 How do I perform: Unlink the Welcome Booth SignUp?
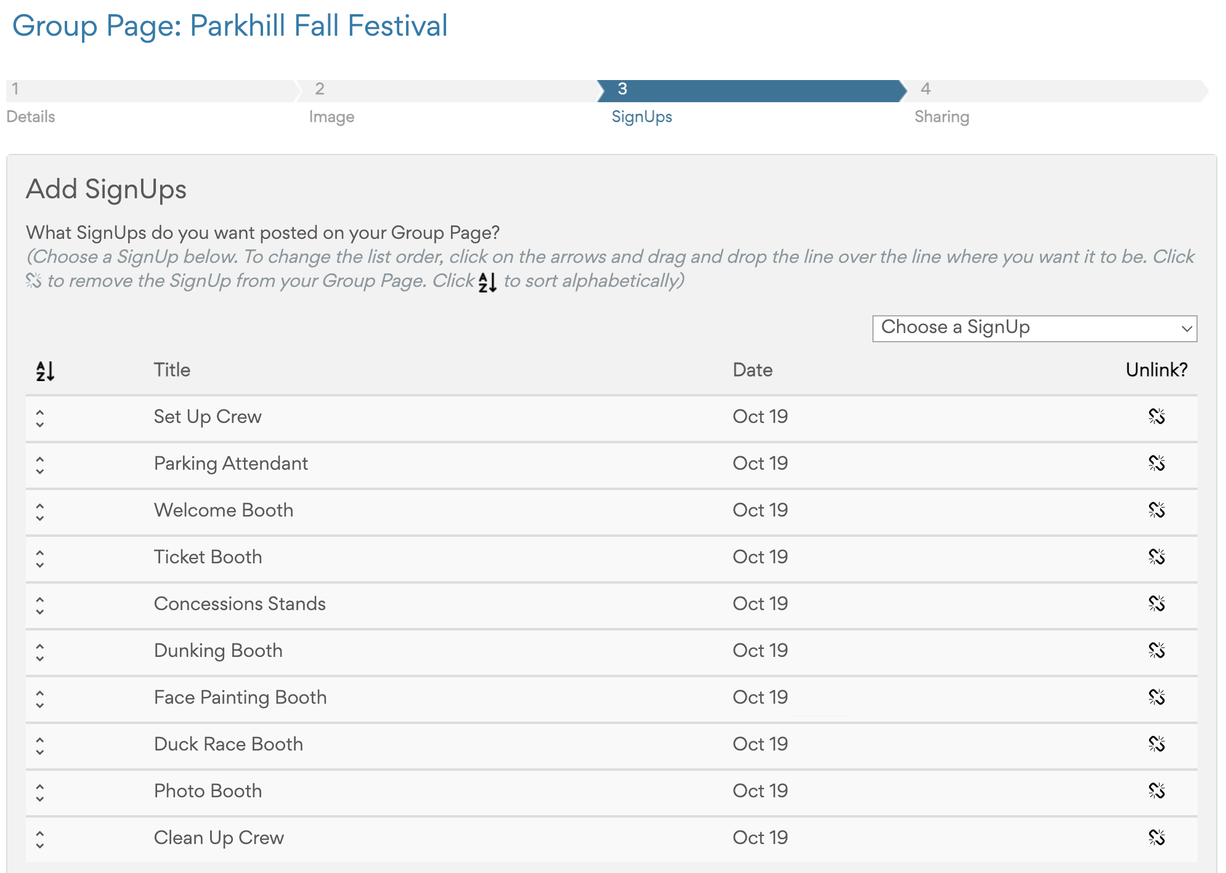coord(1156,510)
